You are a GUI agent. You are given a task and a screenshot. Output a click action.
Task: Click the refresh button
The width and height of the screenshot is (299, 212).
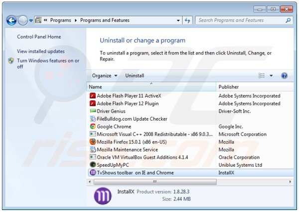point(187,20)
